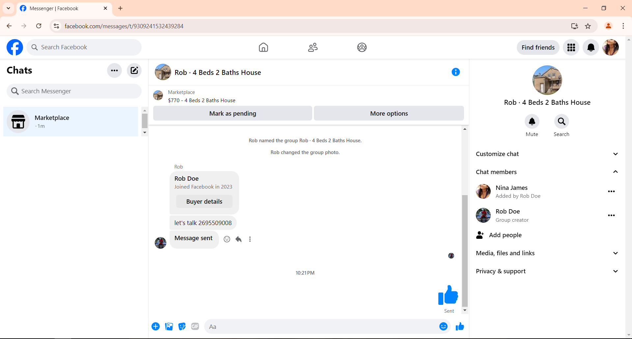632x339 pixels.
Task: Open a new browser tab
Action: coord(121,9)
